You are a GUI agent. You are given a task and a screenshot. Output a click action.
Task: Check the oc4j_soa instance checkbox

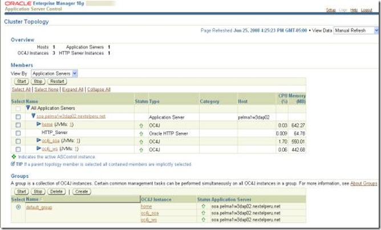18,142
